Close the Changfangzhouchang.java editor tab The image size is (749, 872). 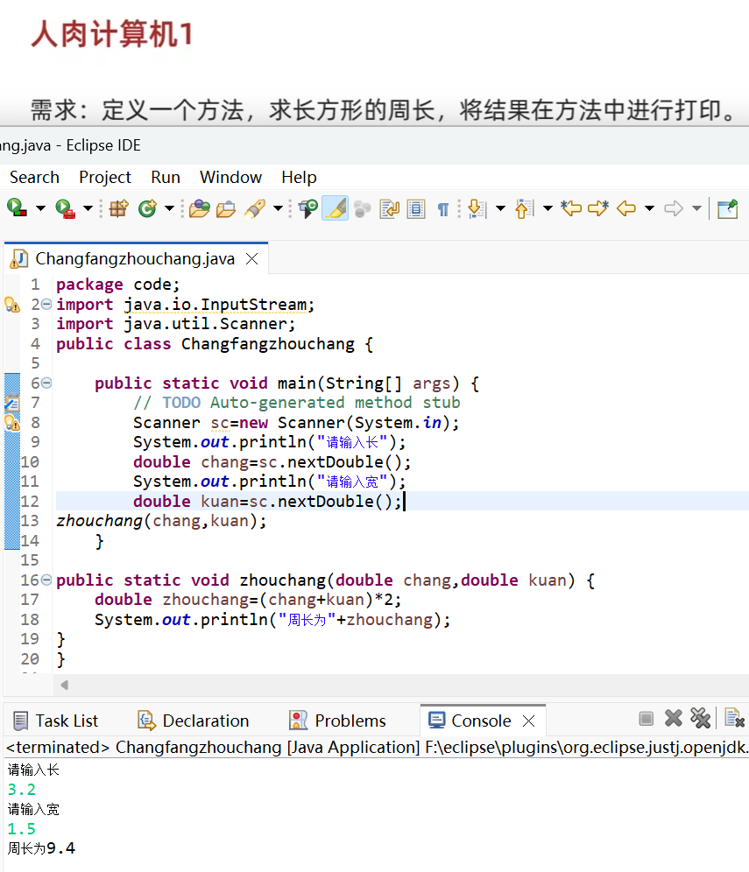252,258
